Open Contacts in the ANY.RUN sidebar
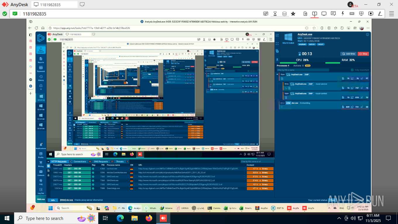The height and width of the screenshot is (224, 398). point(41,173)
